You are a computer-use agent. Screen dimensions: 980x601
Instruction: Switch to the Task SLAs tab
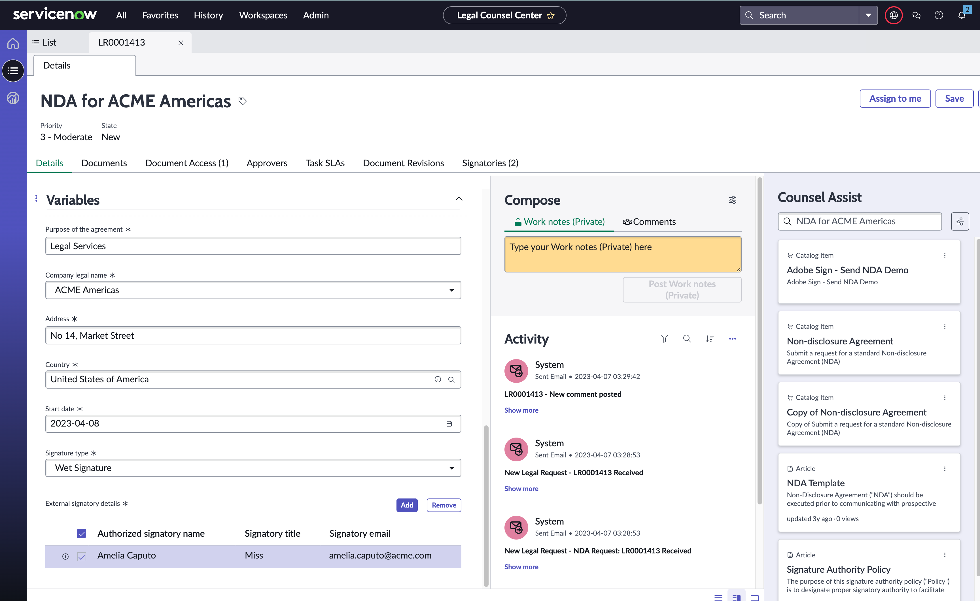[325, 163]
